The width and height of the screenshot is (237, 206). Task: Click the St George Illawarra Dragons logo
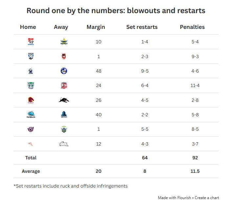pyautogui.click(x=64, y=56)
